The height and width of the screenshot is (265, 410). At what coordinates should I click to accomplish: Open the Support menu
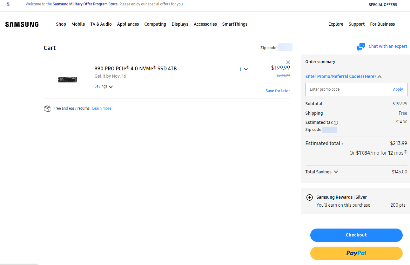(x=357, y=24)
